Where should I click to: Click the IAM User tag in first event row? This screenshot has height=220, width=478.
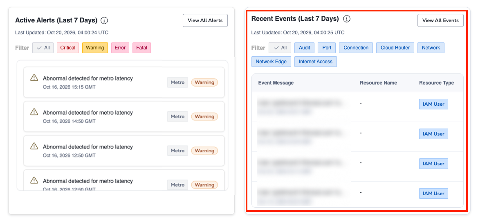(x=433, y=104)
